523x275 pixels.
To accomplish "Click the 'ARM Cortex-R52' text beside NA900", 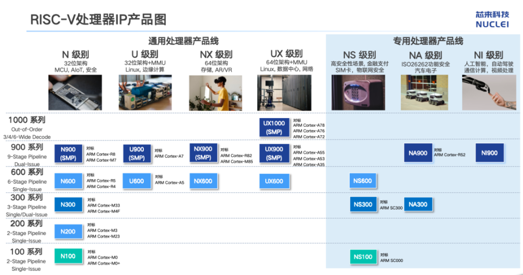I will (449, 155).
